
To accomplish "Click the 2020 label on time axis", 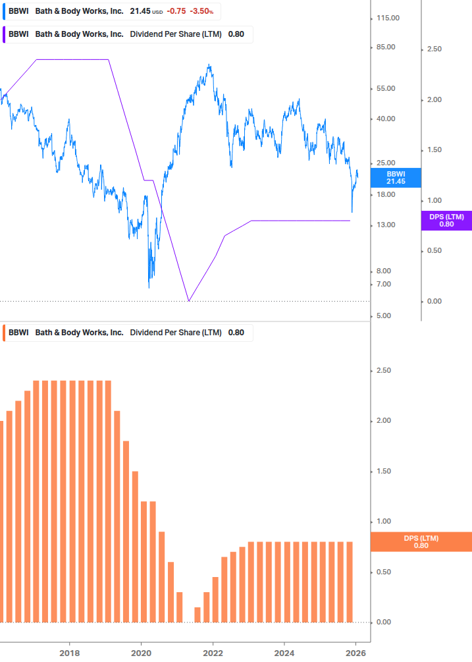I will point(141,653).
